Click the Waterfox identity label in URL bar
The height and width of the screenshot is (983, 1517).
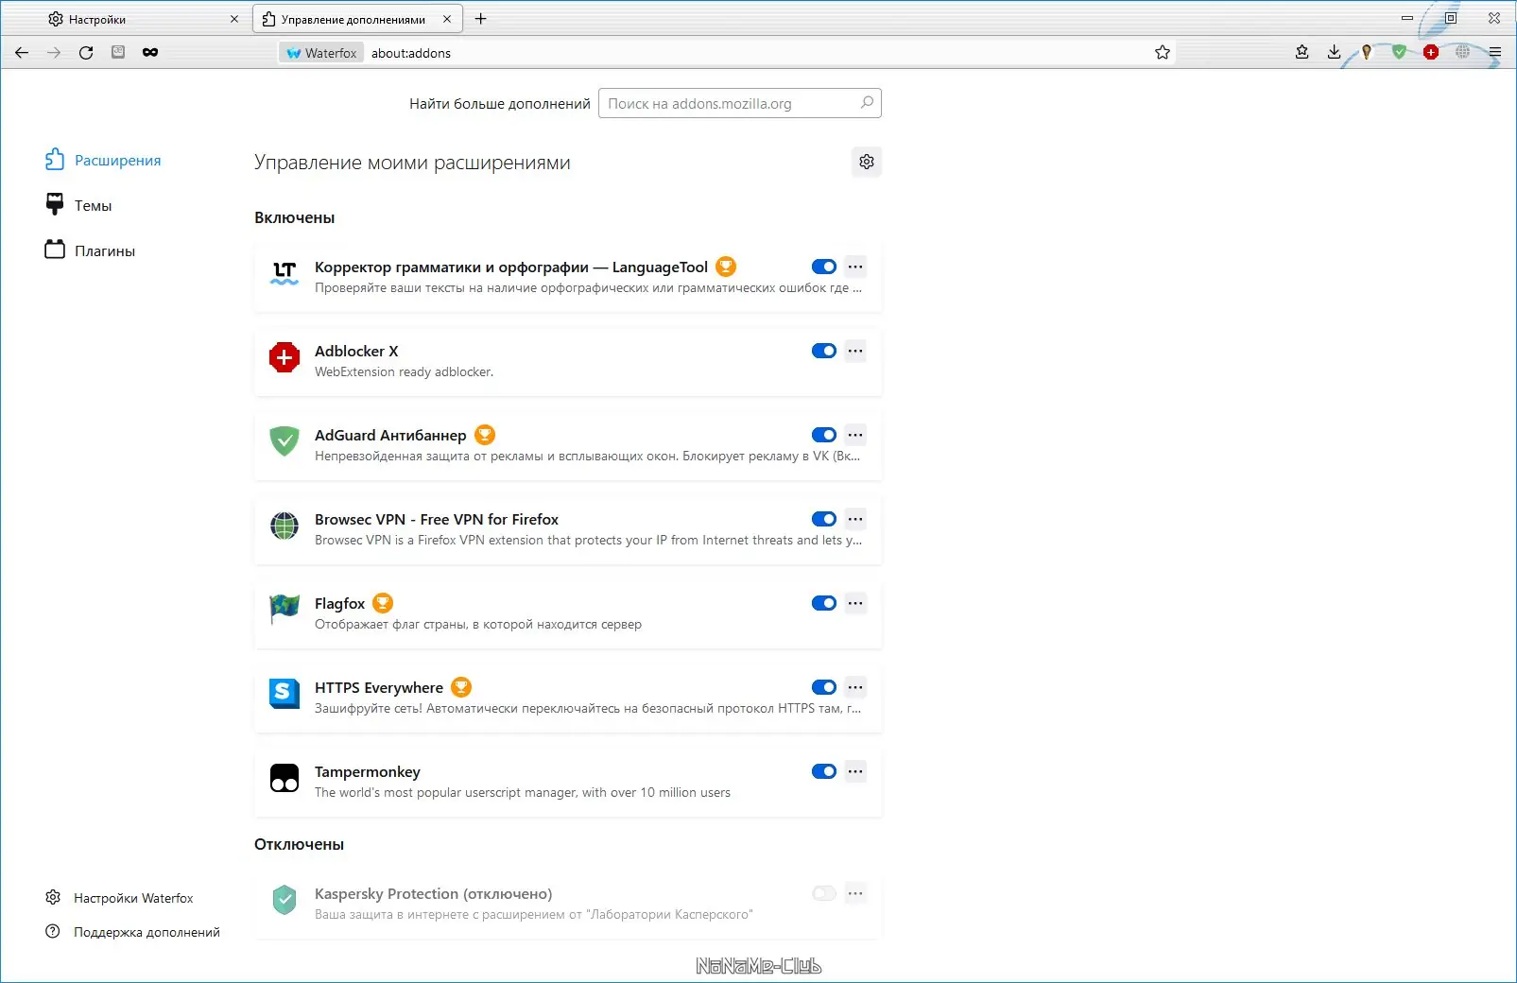[321, 53]
